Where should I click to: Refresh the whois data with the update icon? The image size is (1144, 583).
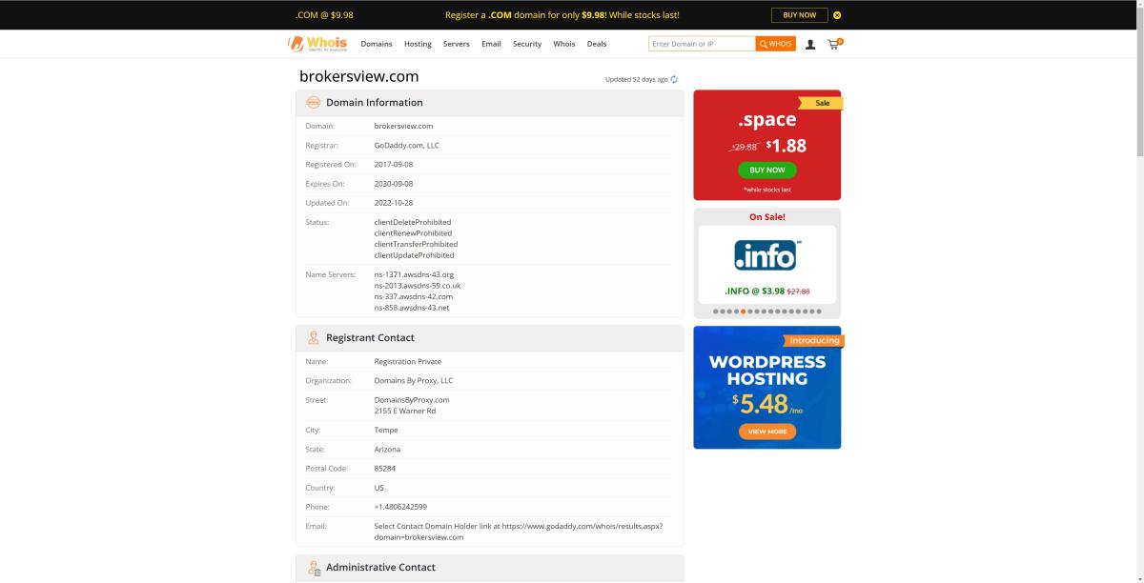tap(675, 79)
